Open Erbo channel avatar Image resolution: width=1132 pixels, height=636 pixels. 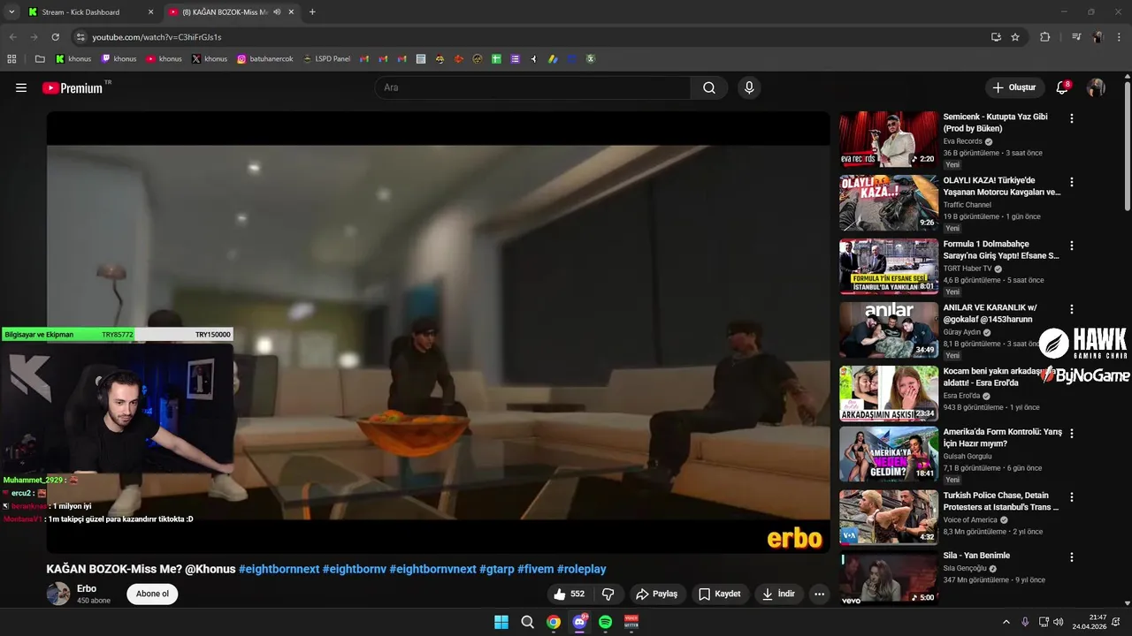pyautogui.click(x=58, y=594)
